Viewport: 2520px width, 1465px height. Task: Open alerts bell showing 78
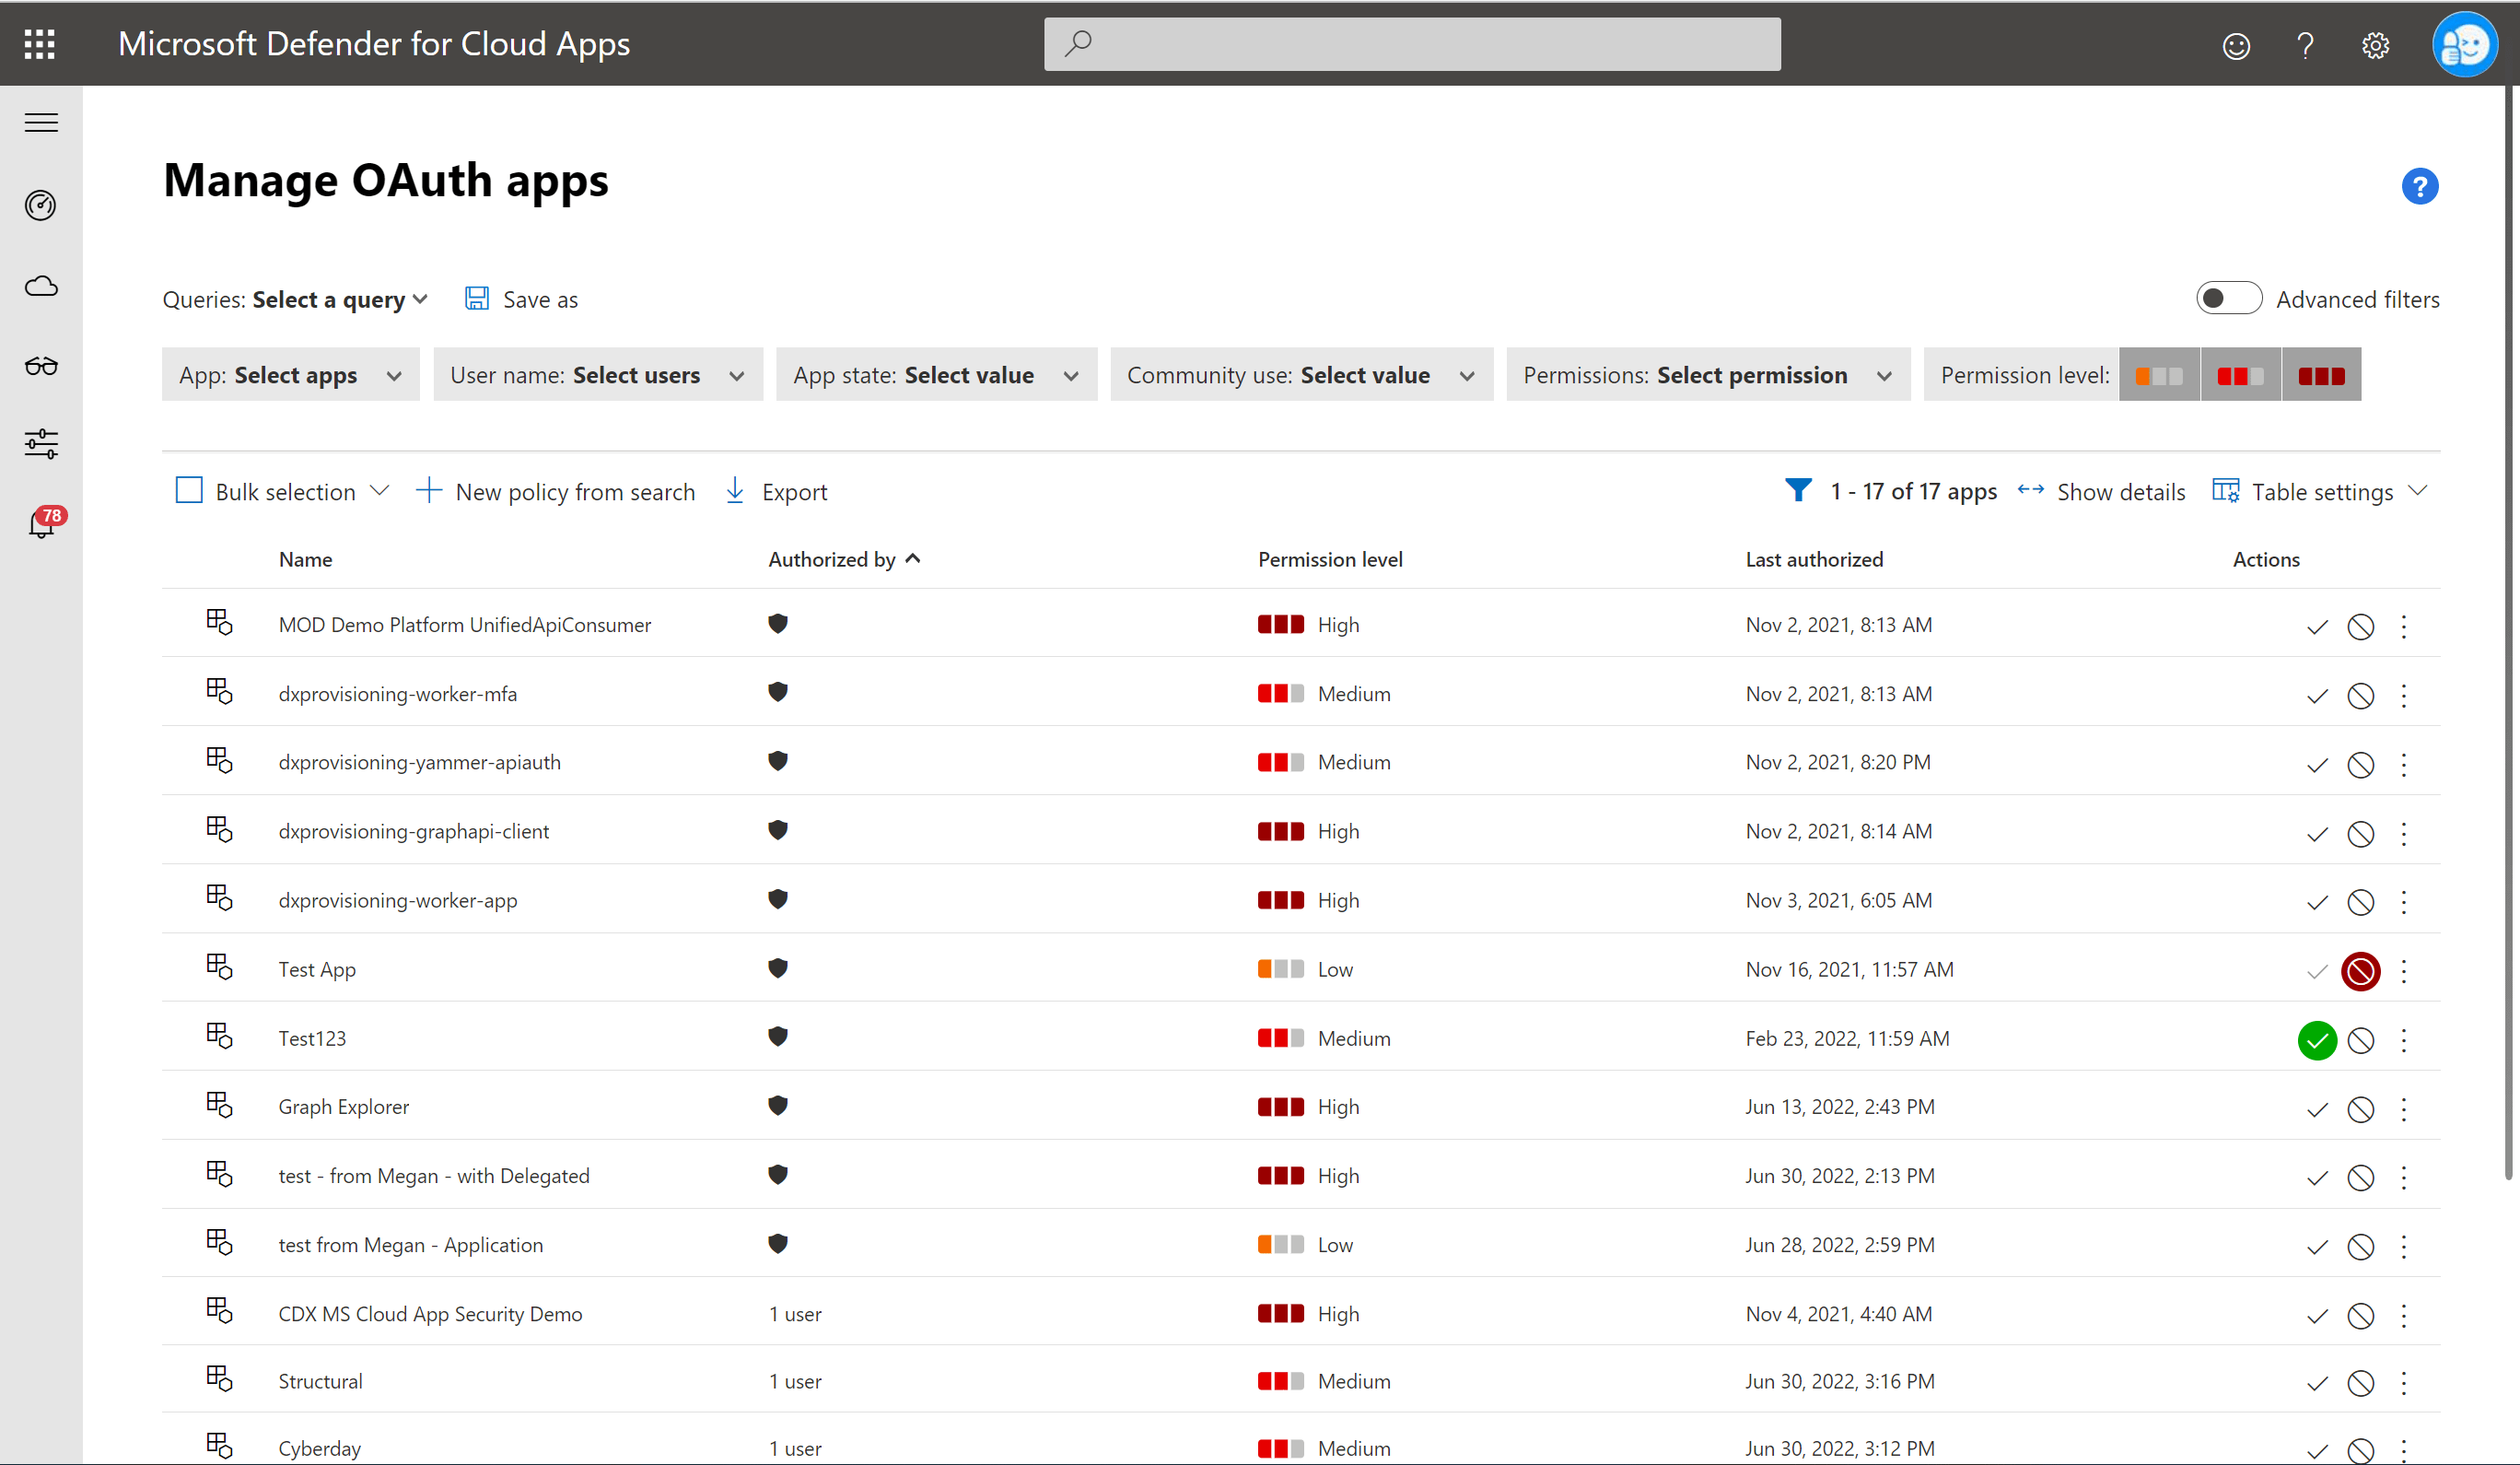click(41, 523)
